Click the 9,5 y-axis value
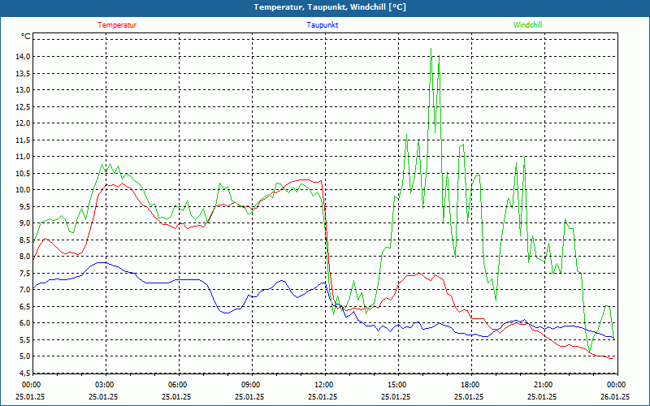 pyautogui.click(x=25, y=206)
